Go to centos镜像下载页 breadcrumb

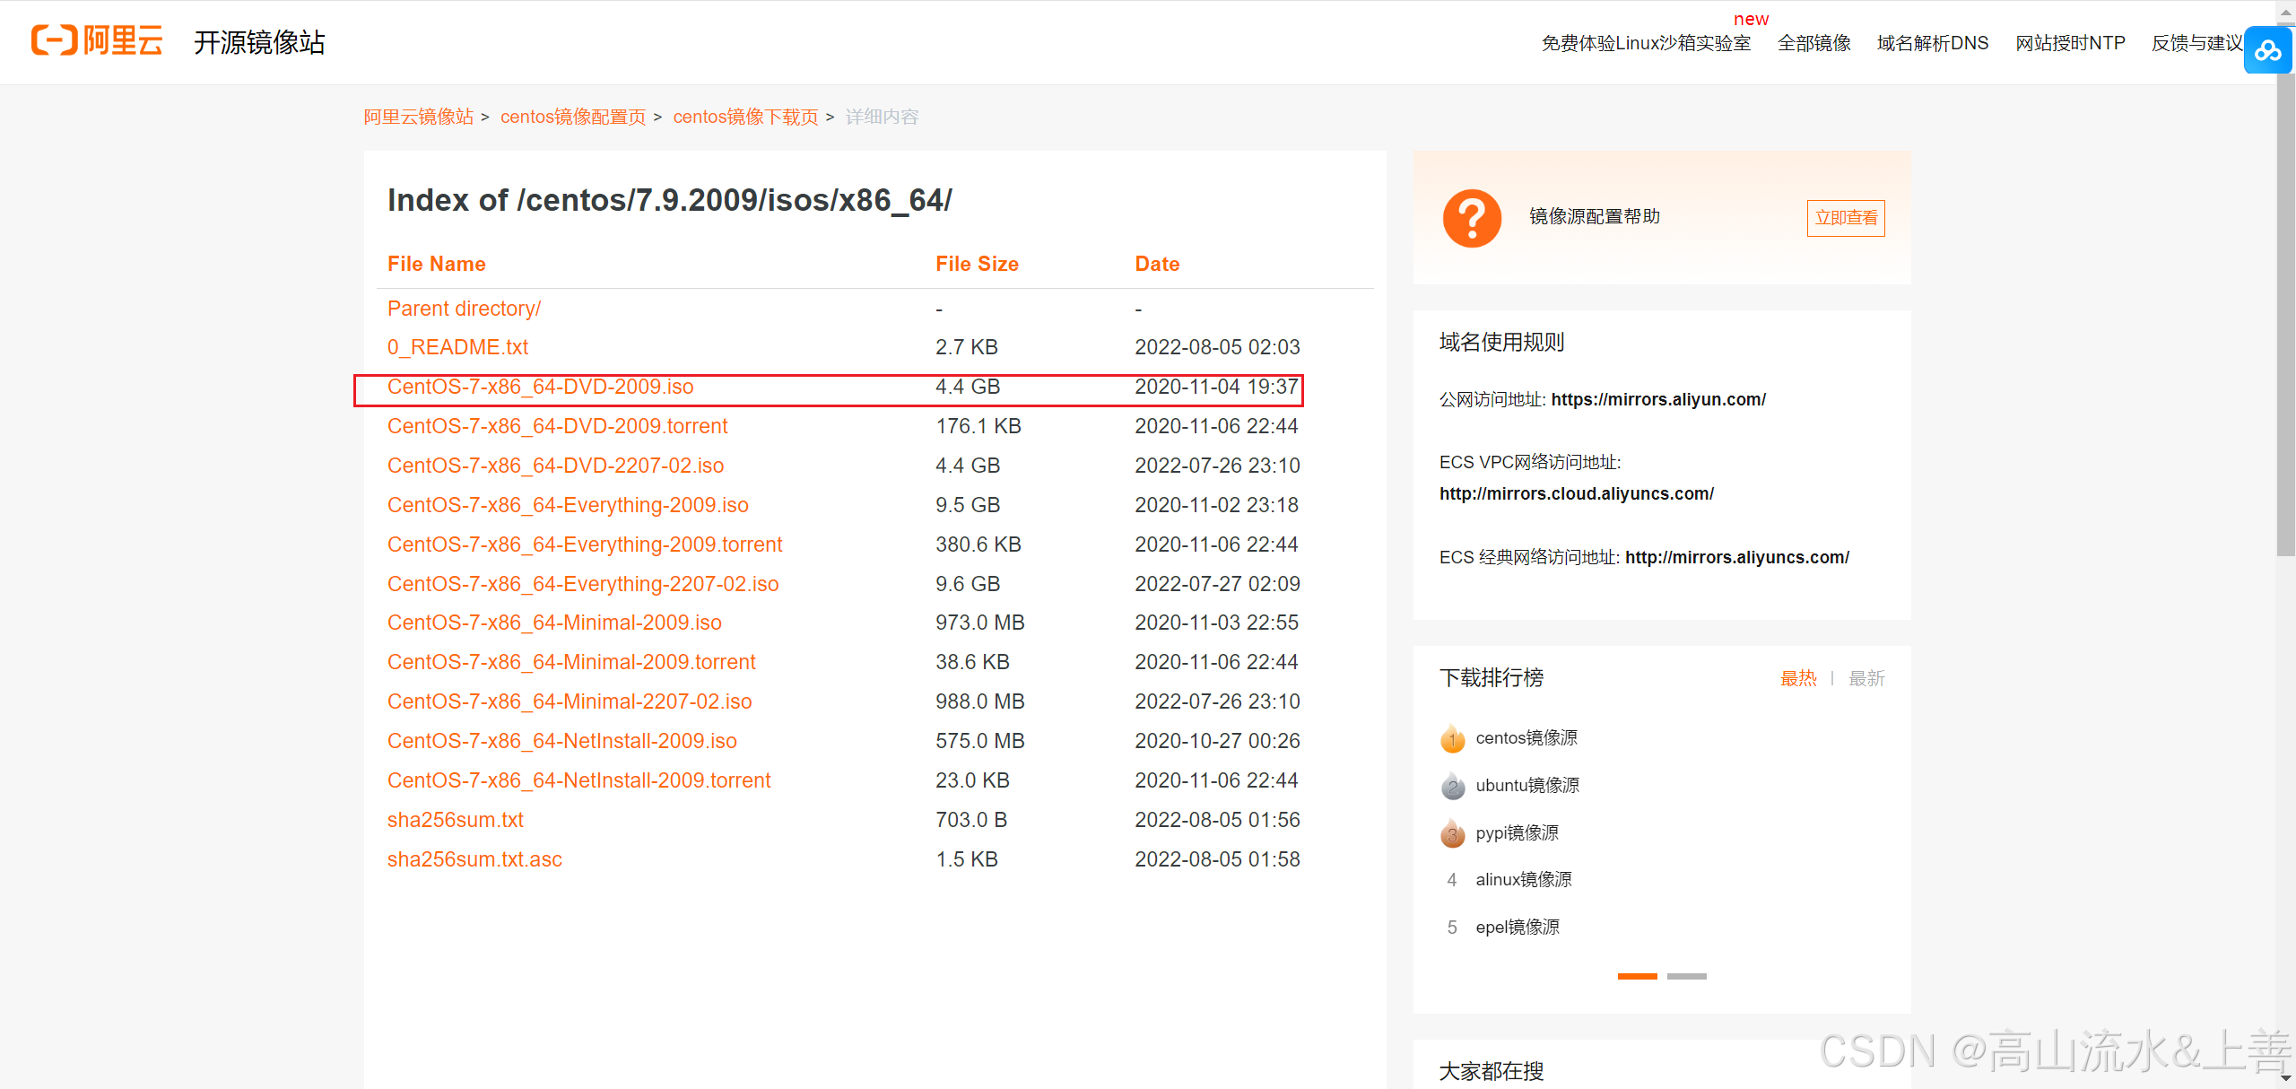[x=745, y=118]
